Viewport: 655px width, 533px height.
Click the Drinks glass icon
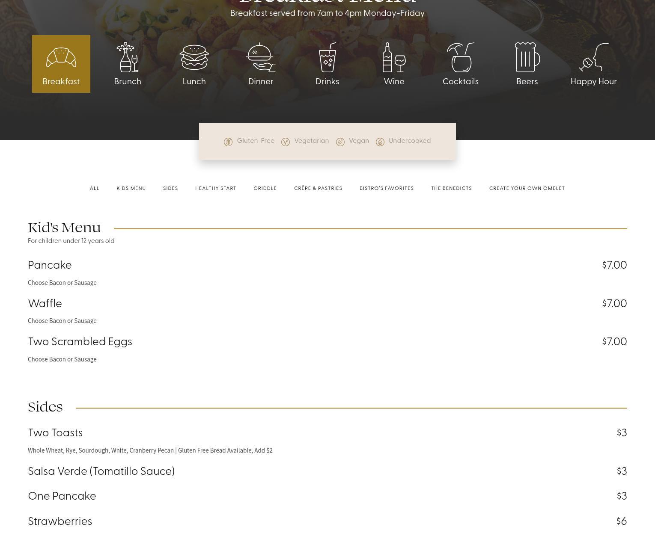coord(327,57)
